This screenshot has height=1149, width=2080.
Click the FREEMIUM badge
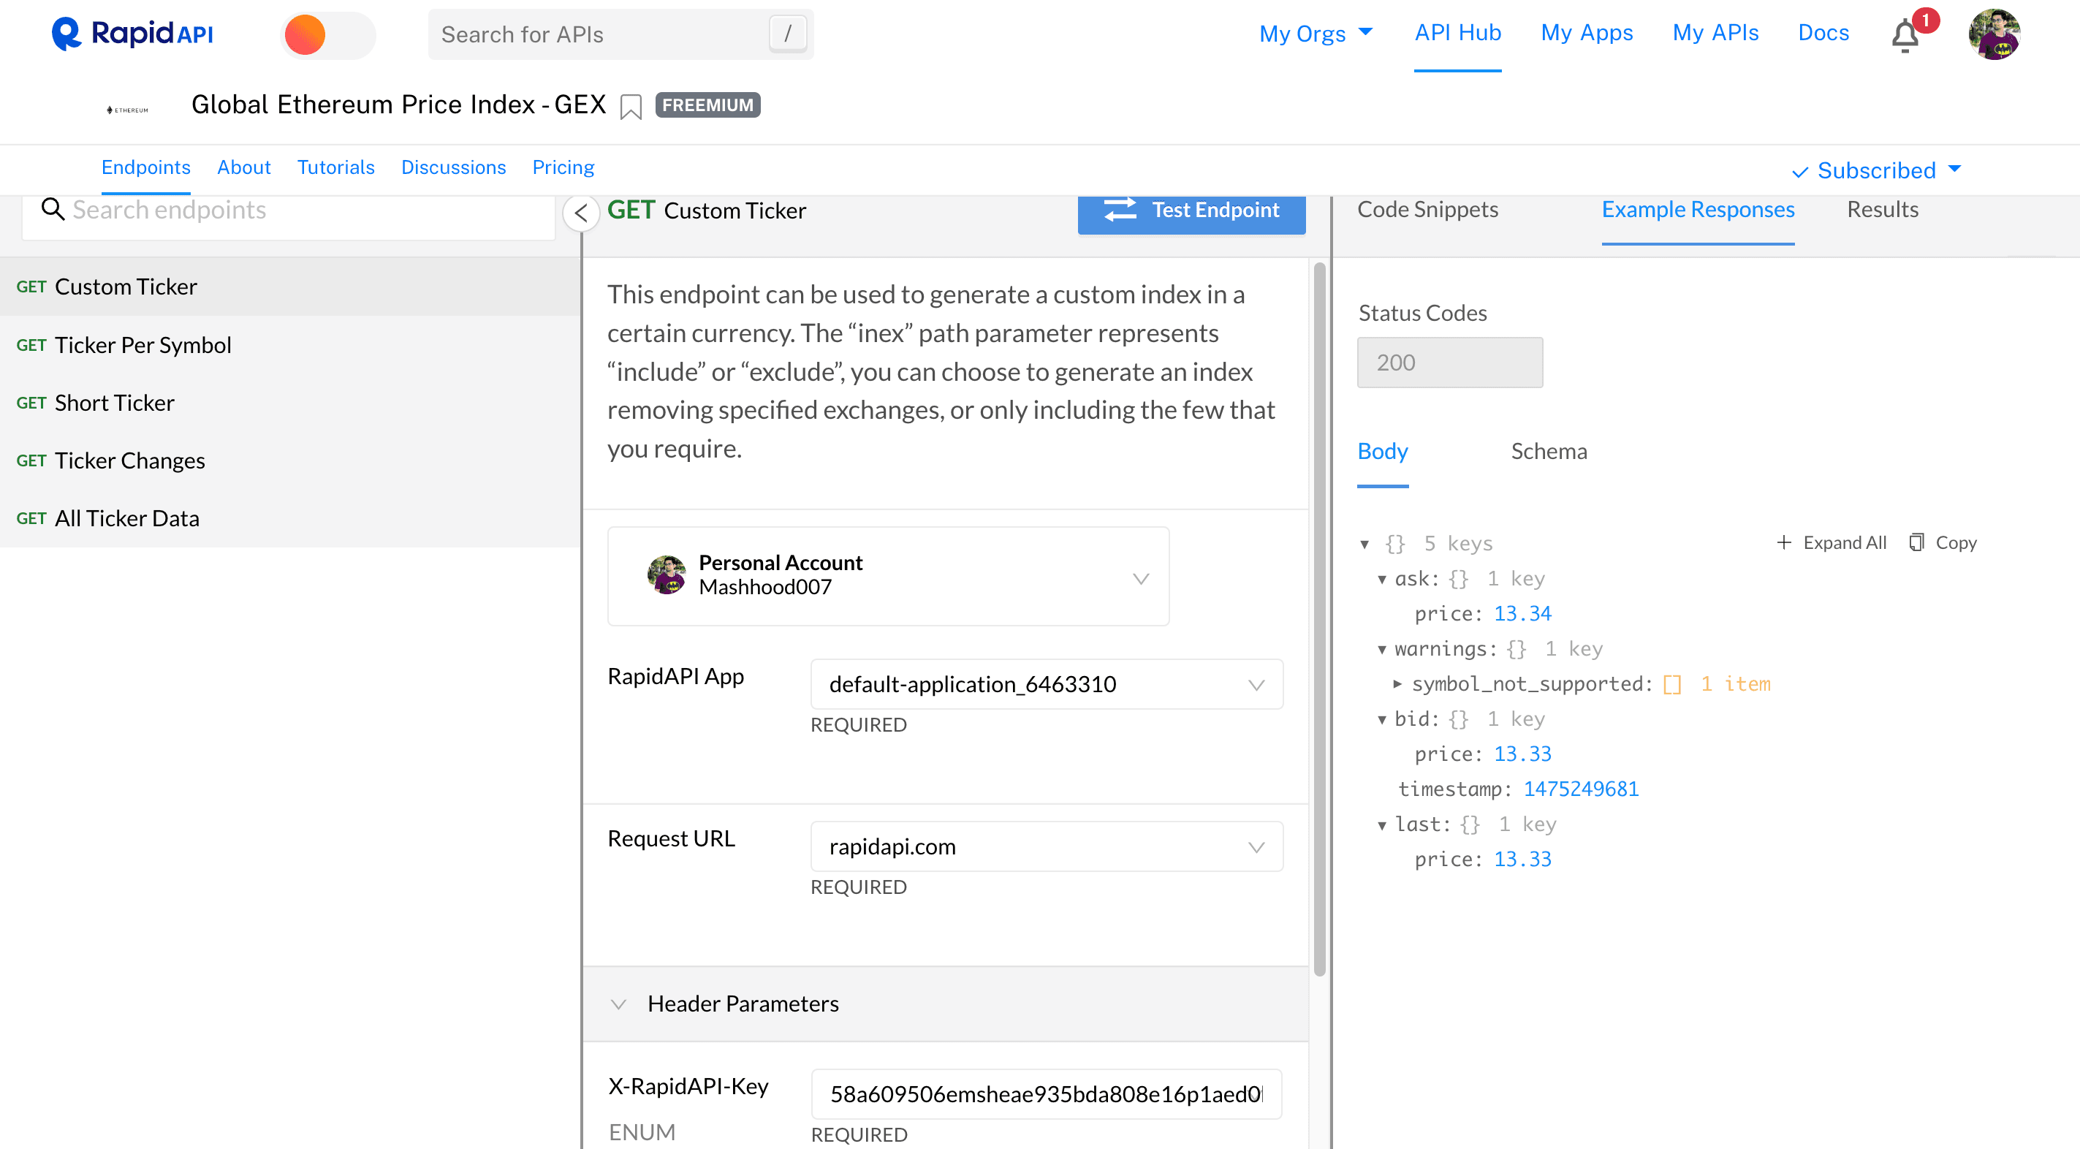pyautogui.click(x=707, y=105)
